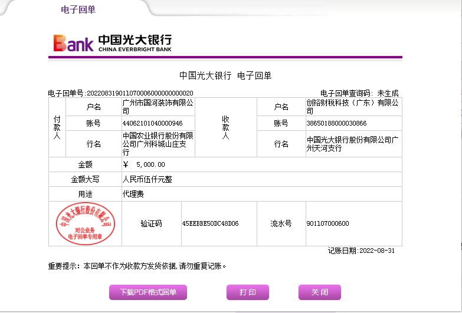
Task: Click the 验证码 label cell
Action: point(152,223)
